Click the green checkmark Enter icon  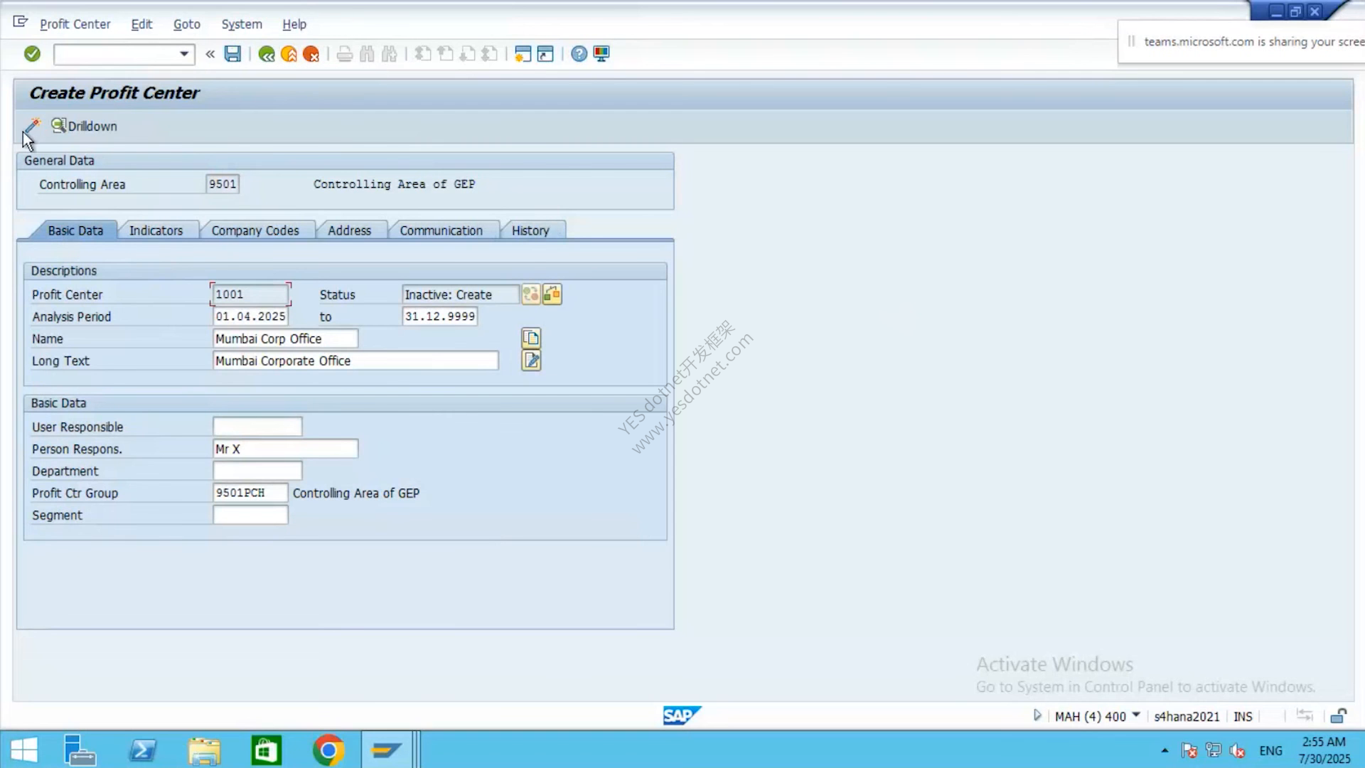pyautogui.click(x=32, y=53)
